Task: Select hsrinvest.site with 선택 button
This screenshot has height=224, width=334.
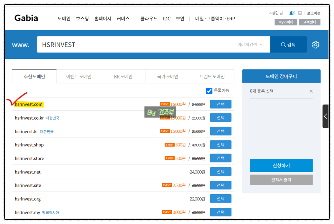Action: pos(221,185)
